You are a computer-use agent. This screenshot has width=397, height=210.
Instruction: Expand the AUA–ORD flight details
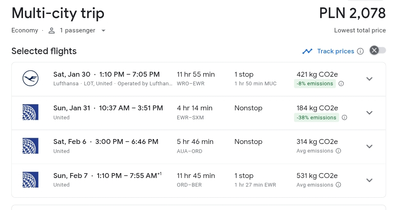tap(369, 146)
